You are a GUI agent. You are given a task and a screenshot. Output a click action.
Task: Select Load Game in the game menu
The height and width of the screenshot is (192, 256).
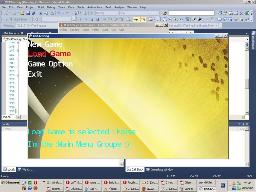[49, 53]
